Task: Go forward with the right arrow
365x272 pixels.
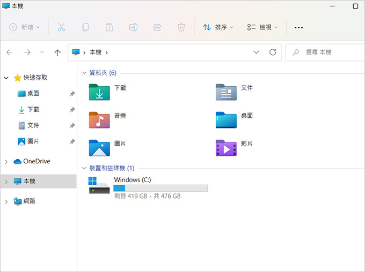Action: pos(27,52)
